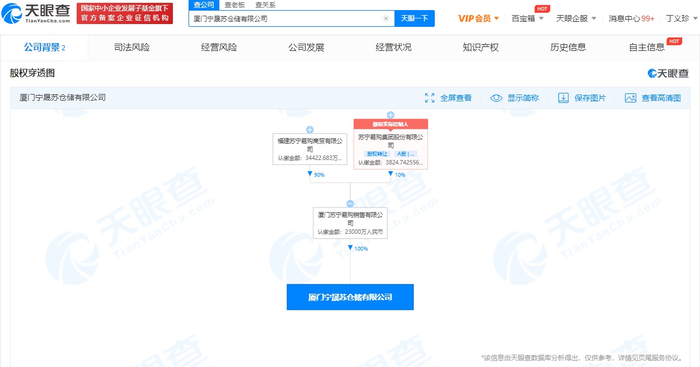
Task: Click the 疑似实际控制人 red label
Action: coord(391,124)
